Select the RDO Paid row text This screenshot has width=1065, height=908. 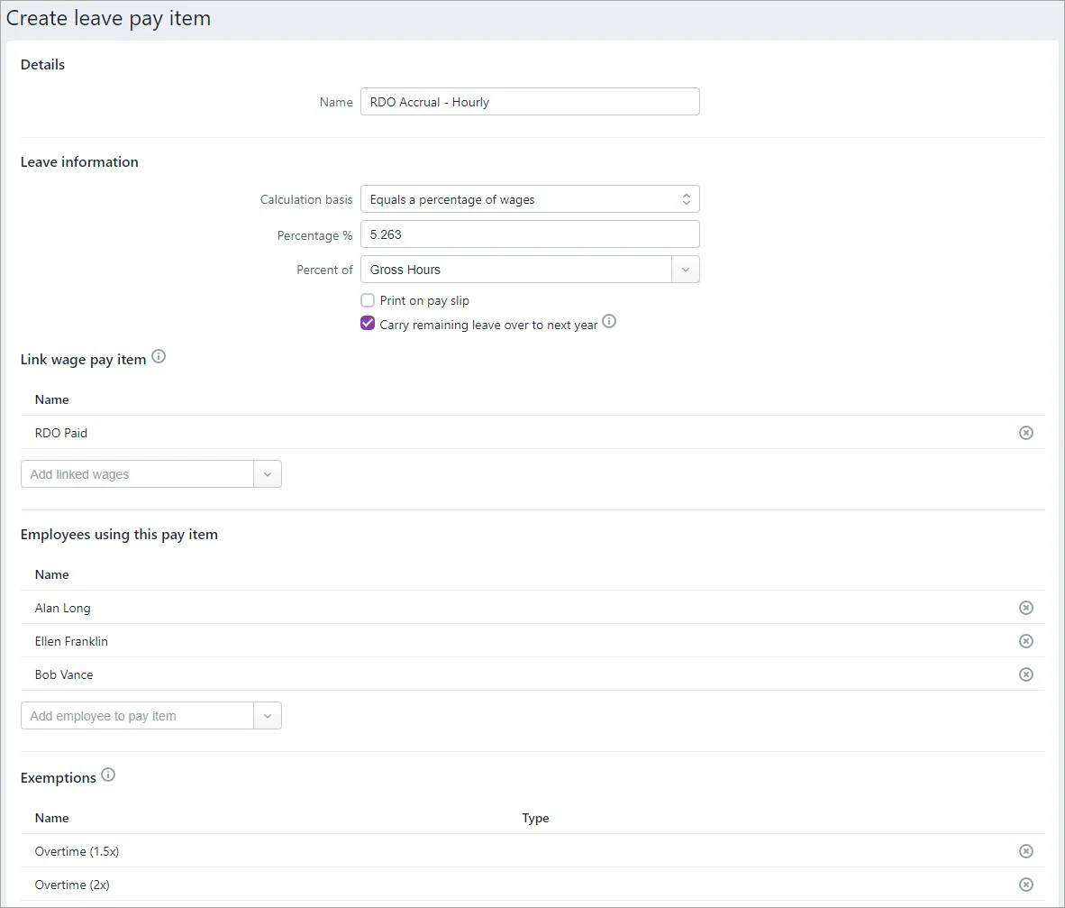61,433
